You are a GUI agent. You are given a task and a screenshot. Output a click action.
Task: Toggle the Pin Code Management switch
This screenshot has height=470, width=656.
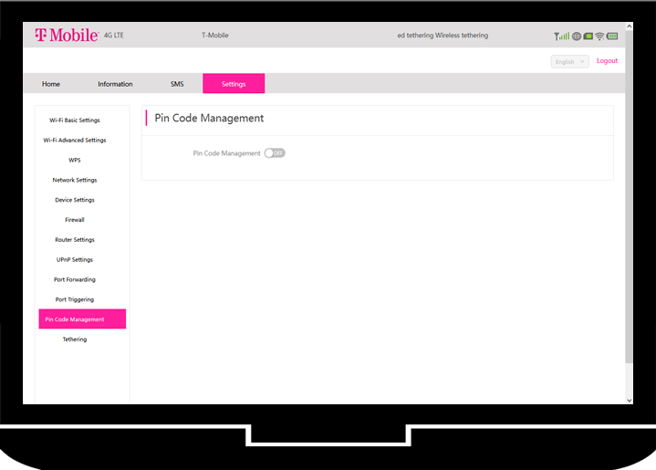tap(275, 153)
